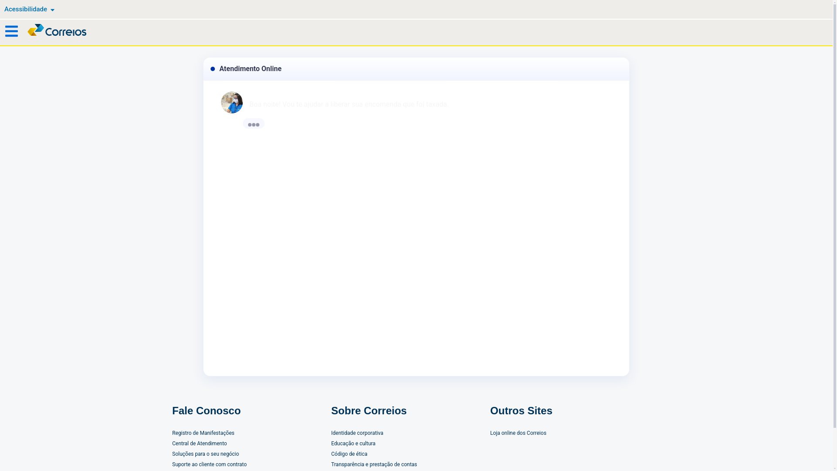The height and width of the screenshot is (471, 837).
Task: Click the Sobre Correios heading
Action: coord(369,411)
